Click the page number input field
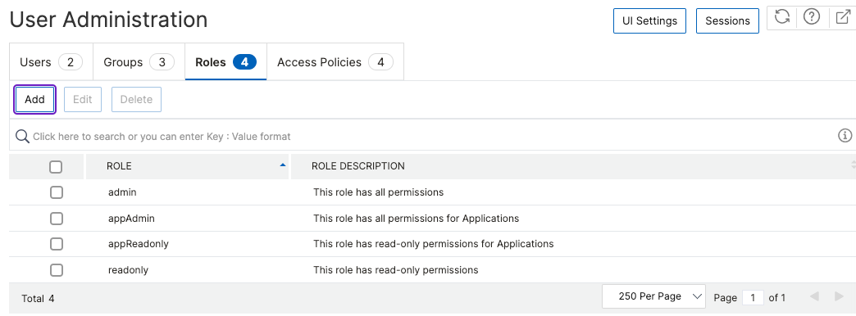Image resolution: width=856 pixels, height=316 pixels. click(753, 297)
